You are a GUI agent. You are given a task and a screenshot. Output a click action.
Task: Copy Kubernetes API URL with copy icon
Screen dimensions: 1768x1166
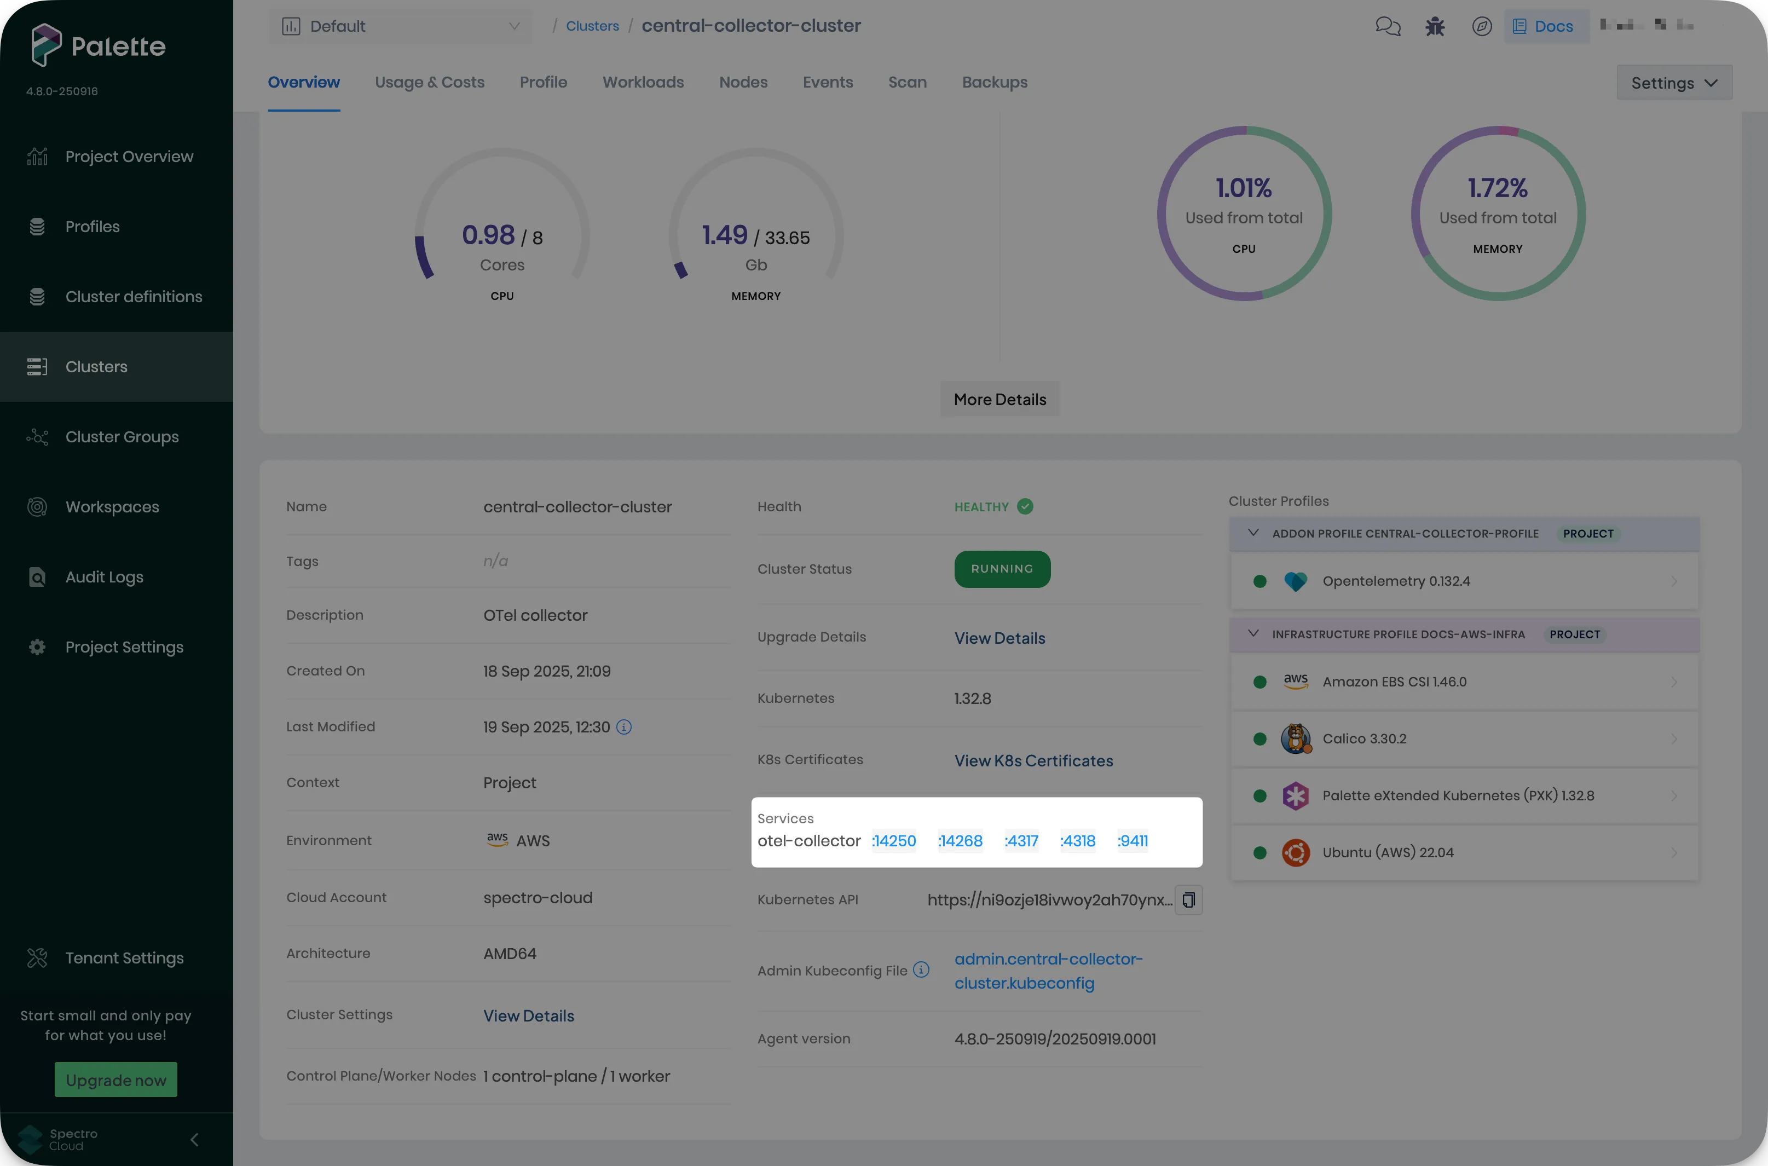1188,900
